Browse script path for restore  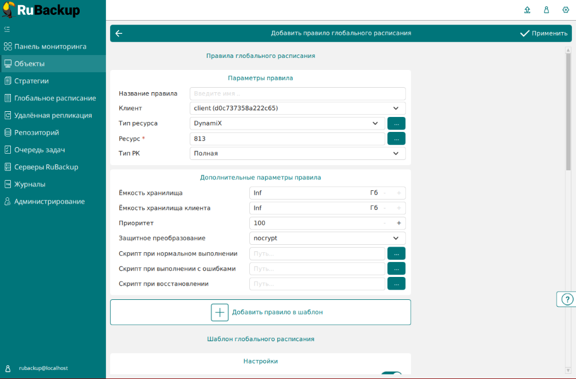click(x=396, y=283)
